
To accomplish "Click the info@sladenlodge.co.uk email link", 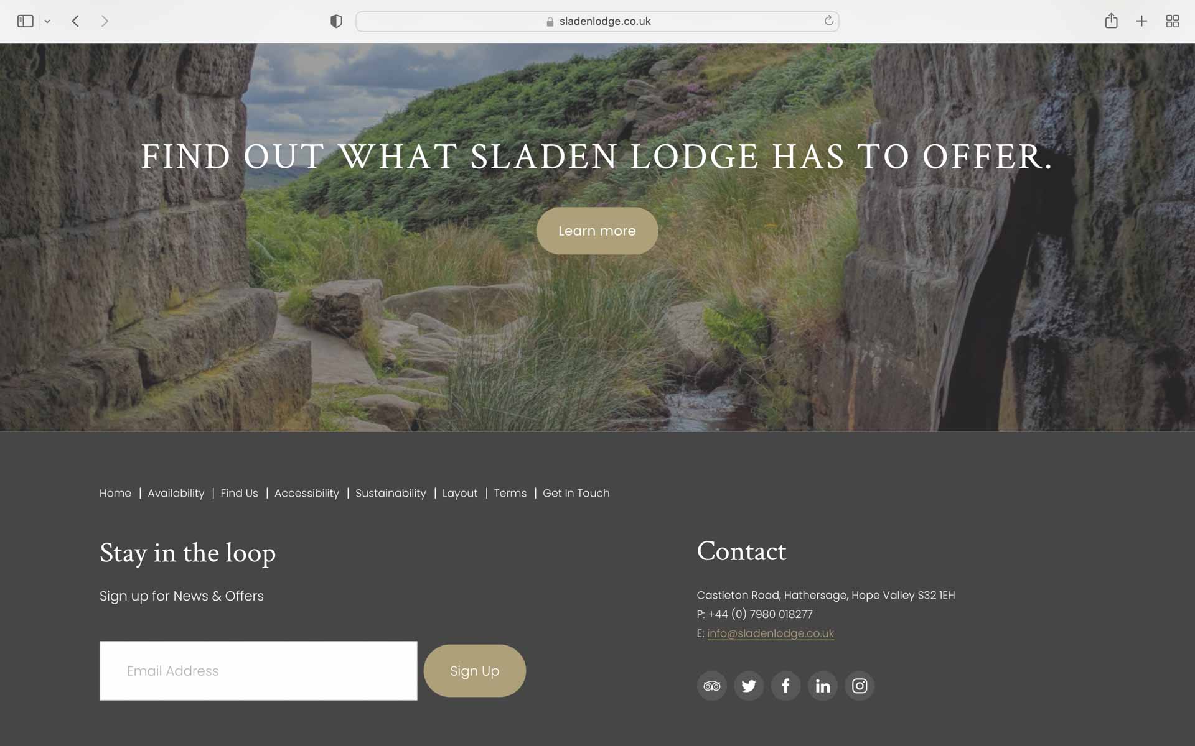I will coord(770,633).
